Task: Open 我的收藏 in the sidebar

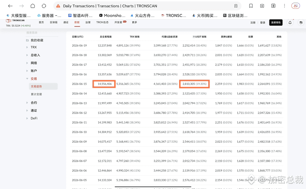Action: (37, 40)
